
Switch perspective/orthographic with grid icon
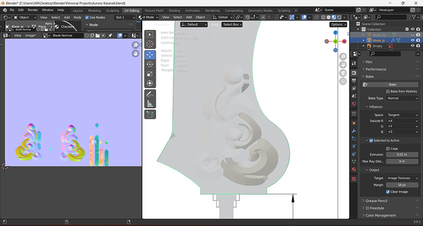(x=343, y=81)
